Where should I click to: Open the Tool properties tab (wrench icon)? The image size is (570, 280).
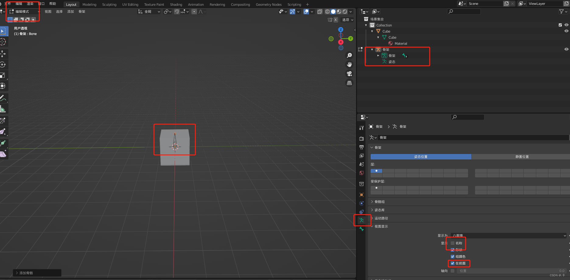362,128
